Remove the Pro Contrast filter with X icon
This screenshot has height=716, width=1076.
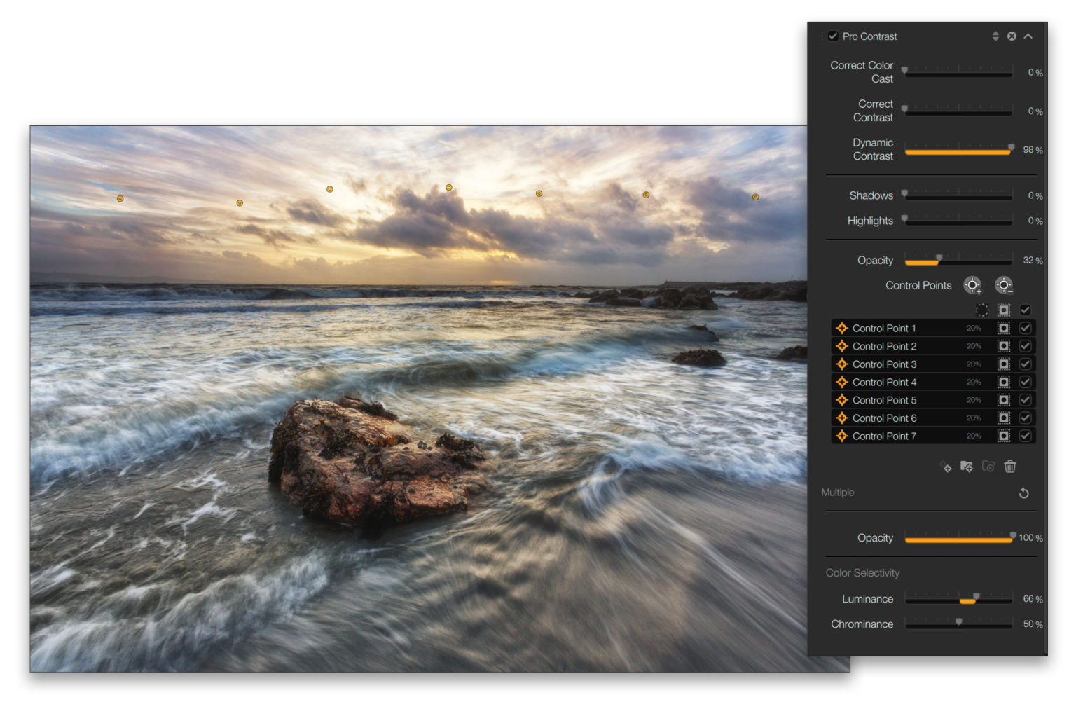1012,36
